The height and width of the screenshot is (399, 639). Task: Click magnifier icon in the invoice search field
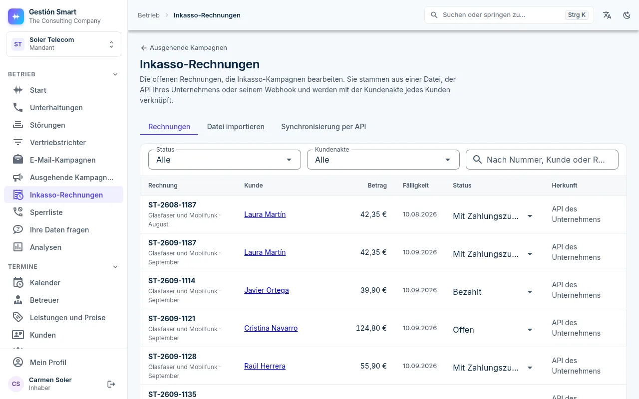[x=478, y=160]
